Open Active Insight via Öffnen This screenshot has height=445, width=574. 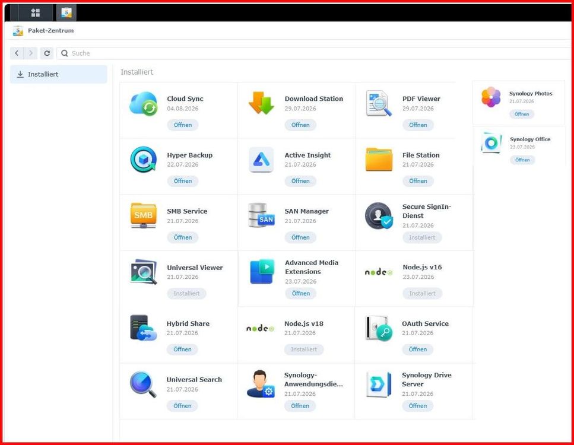pyautogui.click(x=300, y=181)
